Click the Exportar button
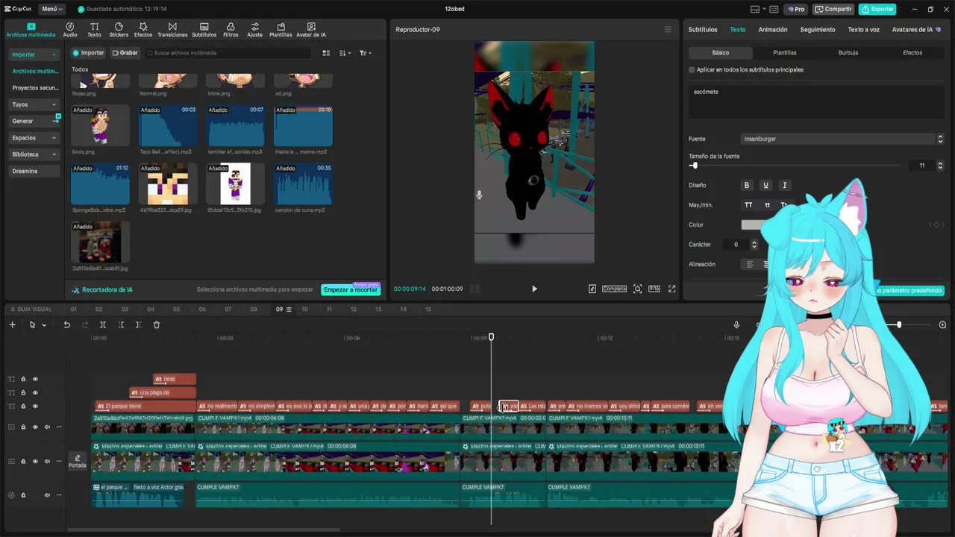This screenshot has height=537, width=955. click(877, 9)
